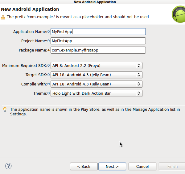The width and height of the screenshot is (185, 174).
Task: Click info icon beside Project Name label
Action: click(48, 41)
